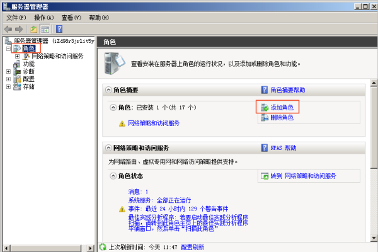The image size is (378, 252).
Task: Expand the 诊断 tree node
Action: coord(8,72)
